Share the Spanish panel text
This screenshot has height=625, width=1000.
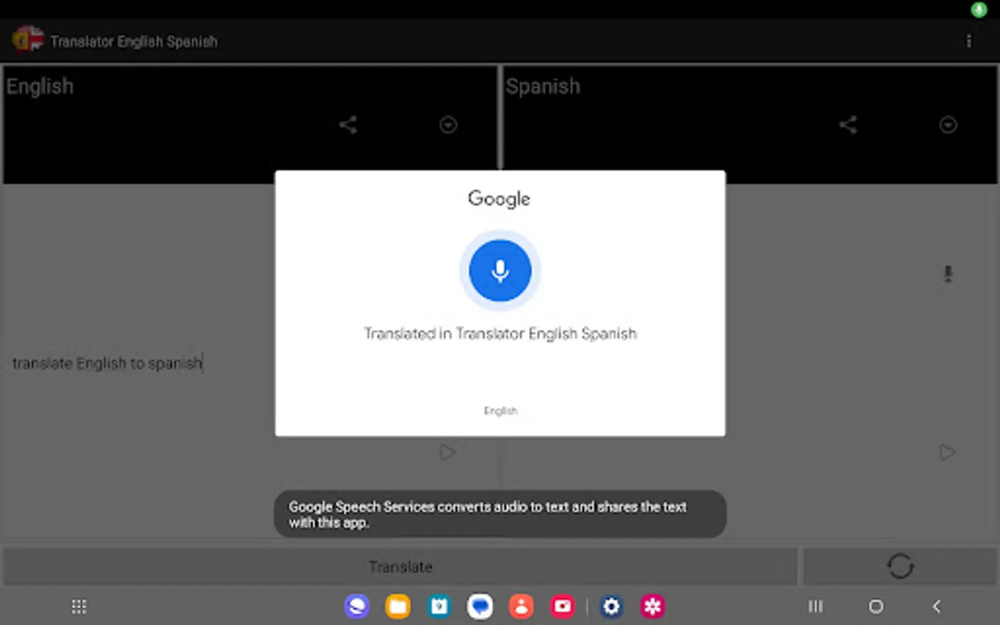(x=848, y=125)
